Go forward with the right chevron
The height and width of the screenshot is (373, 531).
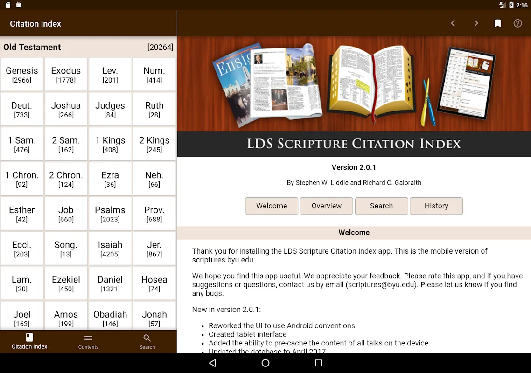pos(476,23)
